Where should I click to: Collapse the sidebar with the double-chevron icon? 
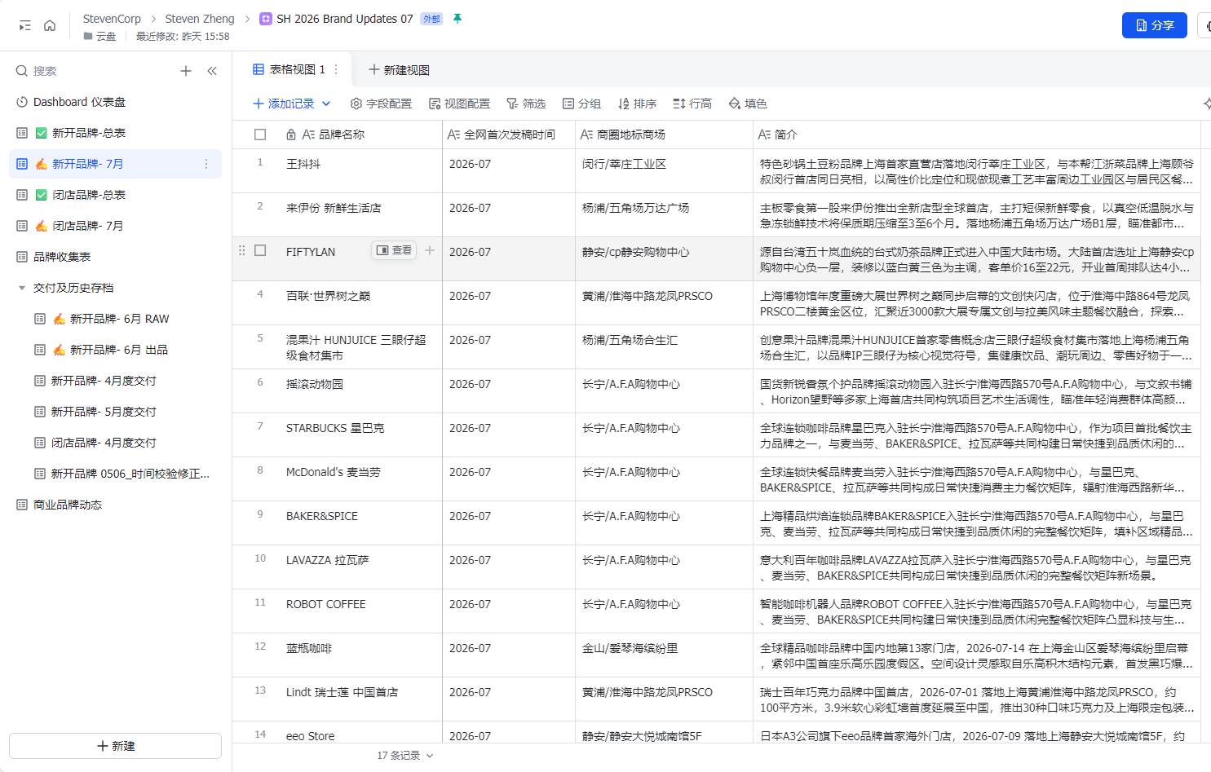[x=212, y=71]
